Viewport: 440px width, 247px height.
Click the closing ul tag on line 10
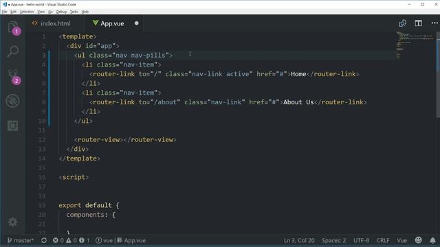(83, 121)
